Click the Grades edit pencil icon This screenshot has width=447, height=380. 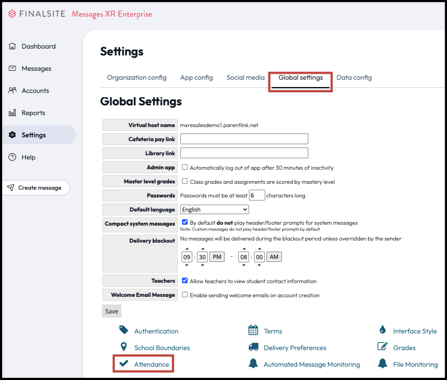click(383, 346)
